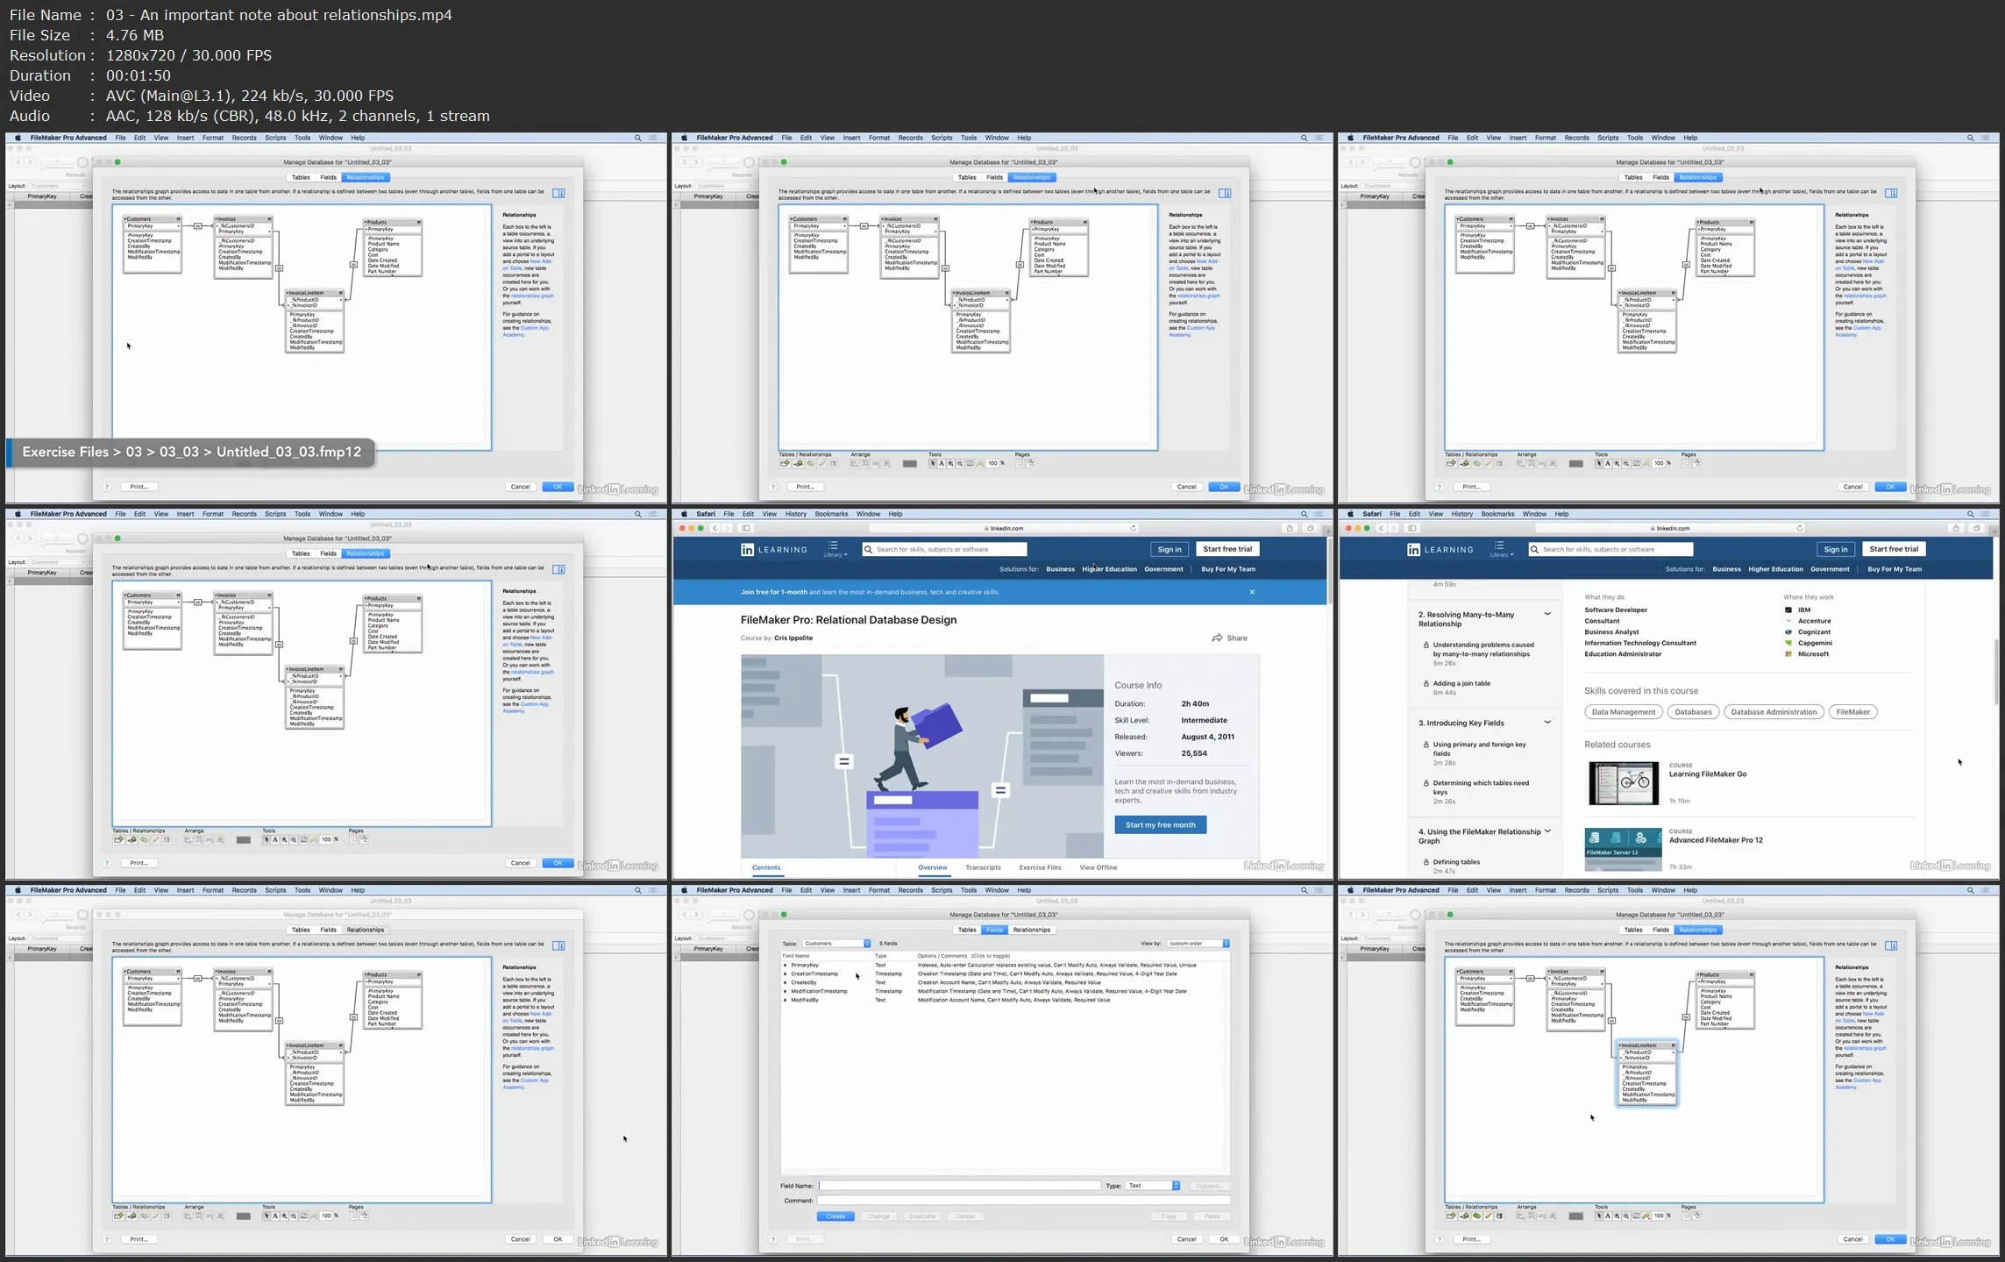The width and height of the screenshot is (2005, 1262).
Task: Click the IBM company logo
Action: click(1788, 610)
